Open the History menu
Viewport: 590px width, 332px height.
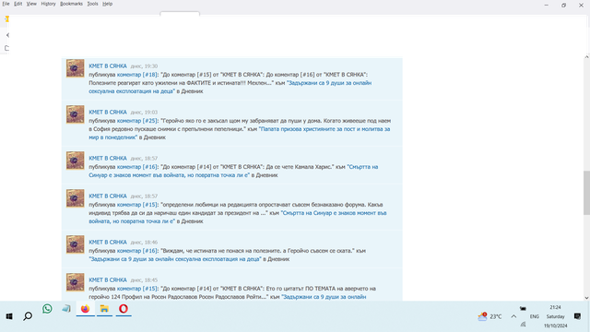(x=48, y=4)
